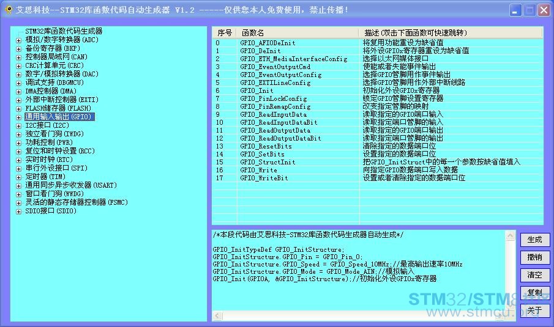Expand the CRC计算单元 (CRC) node
This screenshot has width=554, height=327.
[19, 66]
